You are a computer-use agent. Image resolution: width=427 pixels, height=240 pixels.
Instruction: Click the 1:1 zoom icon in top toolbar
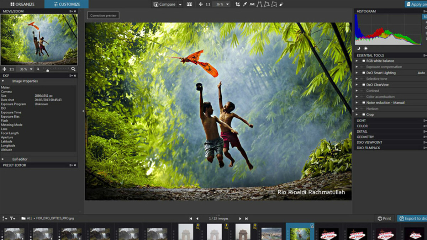tap(207, 4)
